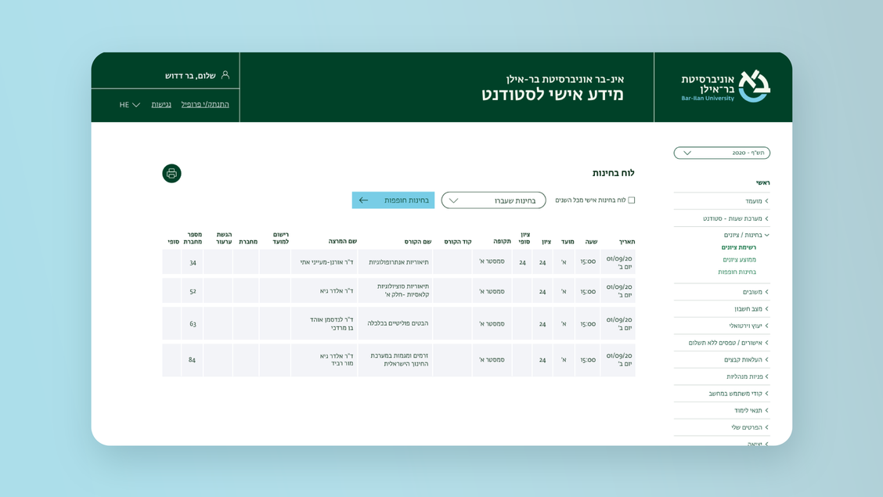Click the תיאוריות אנתרופולוגיות course row
The image size is (883, 497).
click(398, 261)
